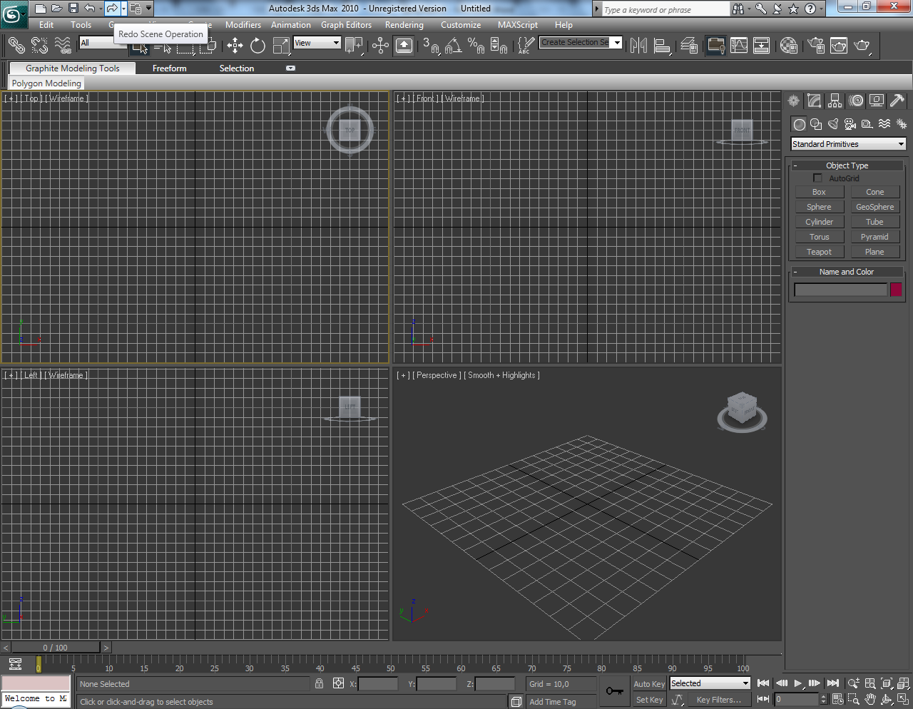Toggle the Percent Snap button
The height and width of the screenshot is (709, 913).
(x=476, y=46)
